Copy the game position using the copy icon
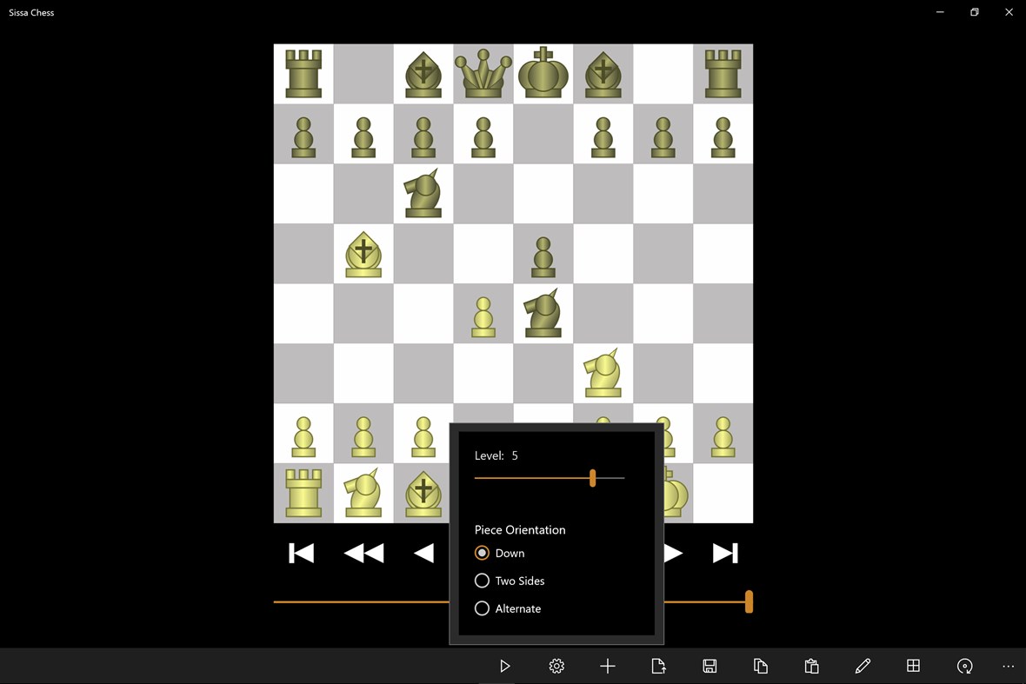 click(x=761, y=666)
